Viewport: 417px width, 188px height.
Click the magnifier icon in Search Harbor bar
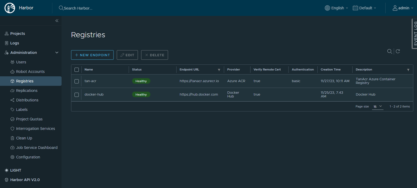[x=61, y=8]
